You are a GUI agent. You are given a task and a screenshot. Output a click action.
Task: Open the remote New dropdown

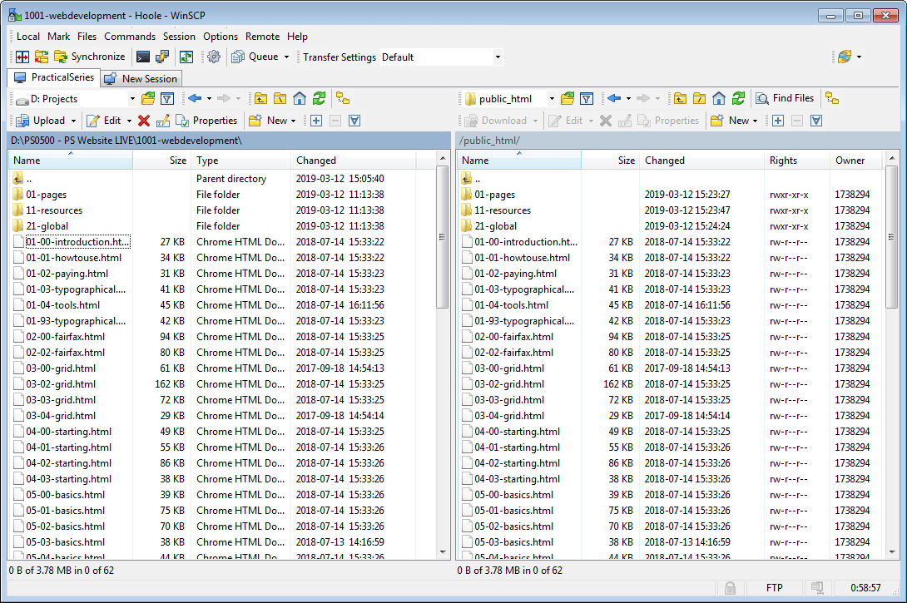pos(734,121)
